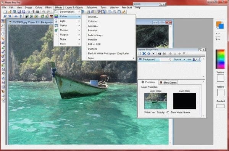
Task: Click the lightning bolt icon on Background layer
Action: click(199, 59)
